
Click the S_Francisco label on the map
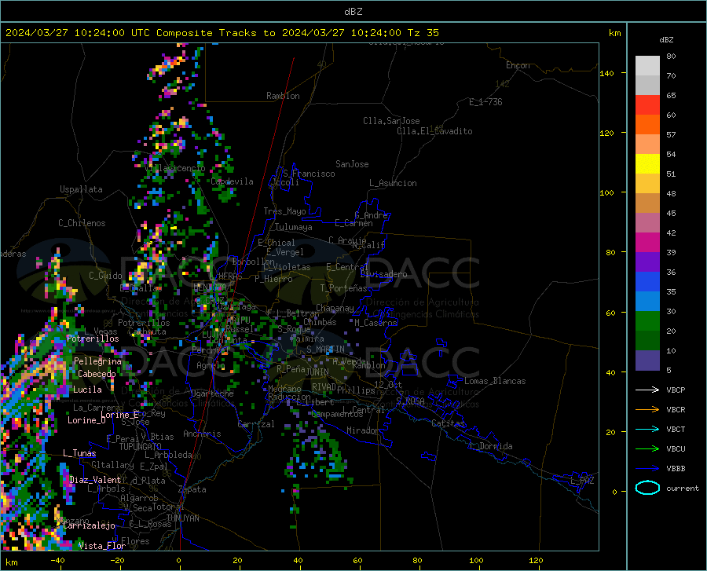[310, 174]
